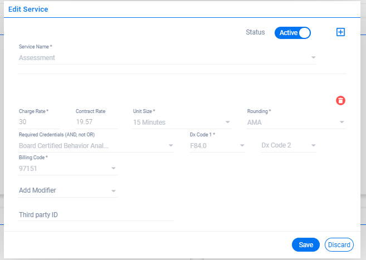Expand the Billing Code 97151 dropdown
Screen dimensions: 366x260
point(114,168)
